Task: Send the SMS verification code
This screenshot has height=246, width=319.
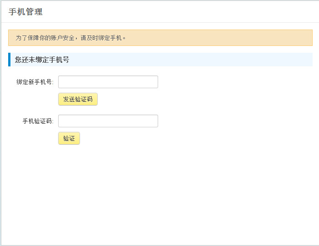Action: tap(78, 99)
